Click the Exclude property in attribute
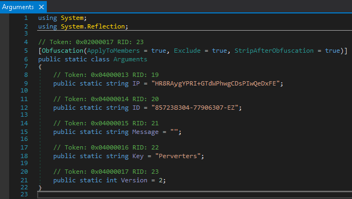 point(187,51)
